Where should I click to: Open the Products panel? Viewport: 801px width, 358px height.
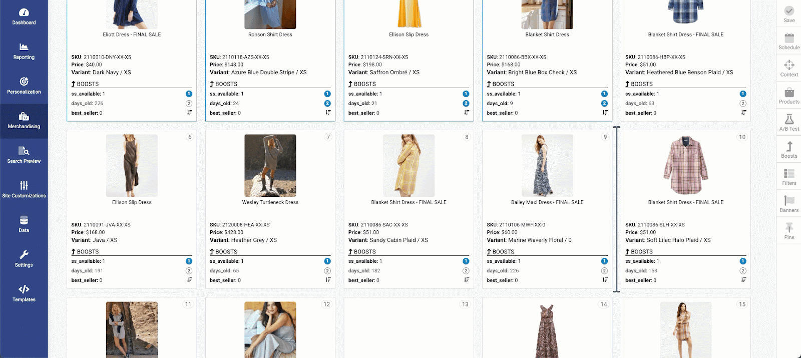coord(789,95)
